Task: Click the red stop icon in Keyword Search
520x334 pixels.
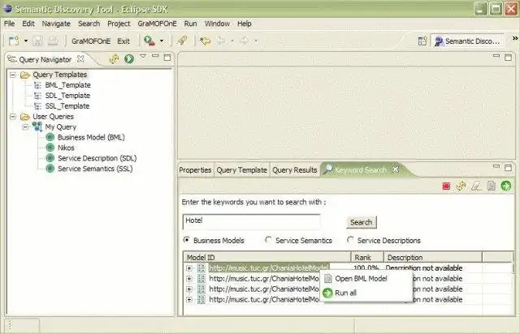Action: [x=446, y=186]
